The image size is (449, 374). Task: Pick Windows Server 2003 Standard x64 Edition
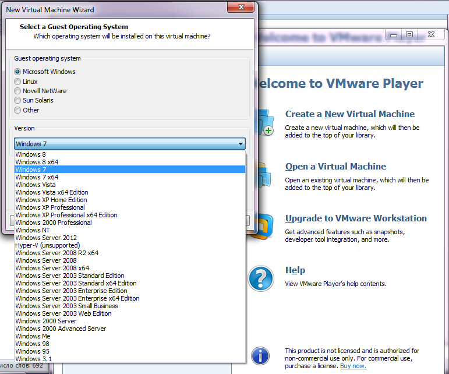(x=130, y=283)
